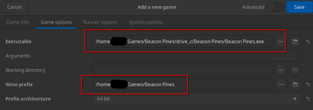Click the Executable browse ellipsis button
The image size is (313, 110).
click(x=281, y=42)
